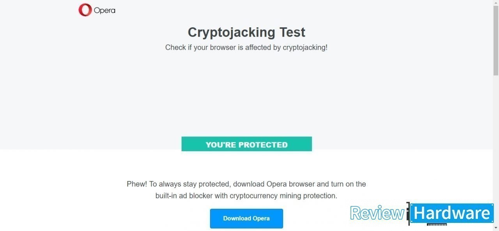Click the blue 'Hardware' watermark box

452,213
